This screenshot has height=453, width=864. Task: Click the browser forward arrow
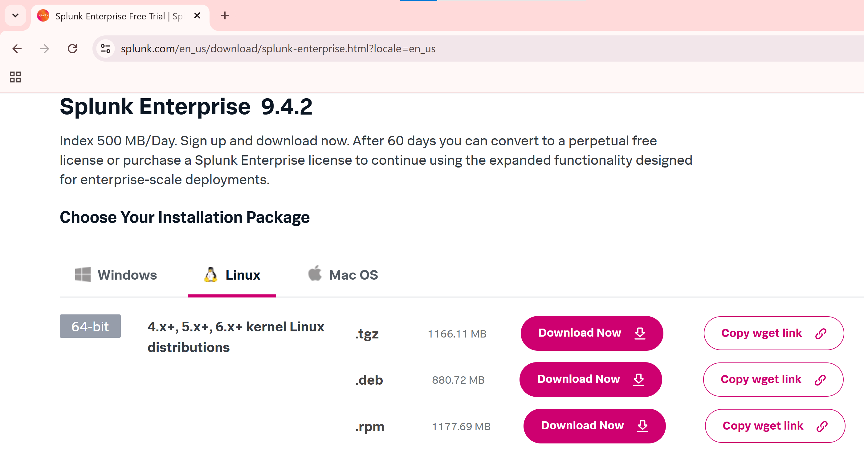(45, 49)
